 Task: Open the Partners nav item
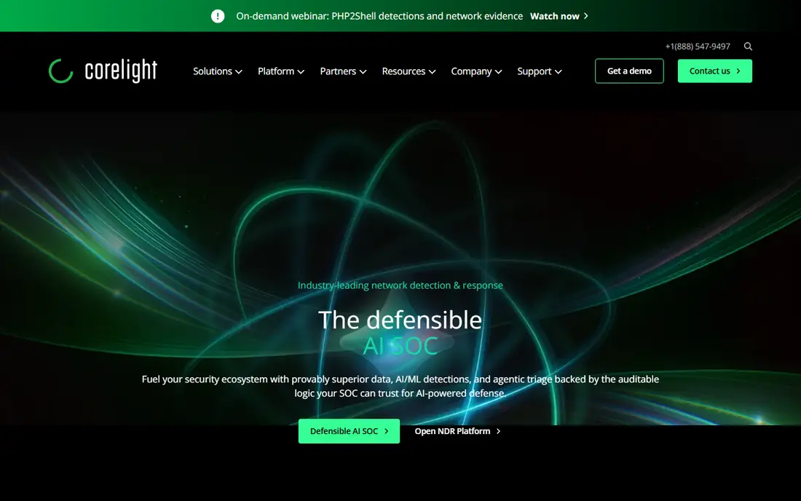click(343, 71)
